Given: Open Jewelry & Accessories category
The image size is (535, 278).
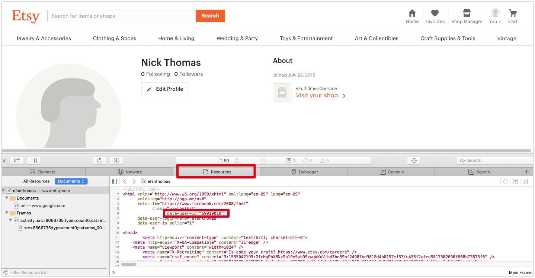Looking at the screenshot, I should point(44,38).
